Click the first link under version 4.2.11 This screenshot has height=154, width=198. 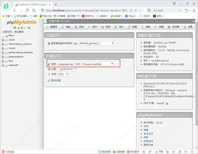[146, 126]
